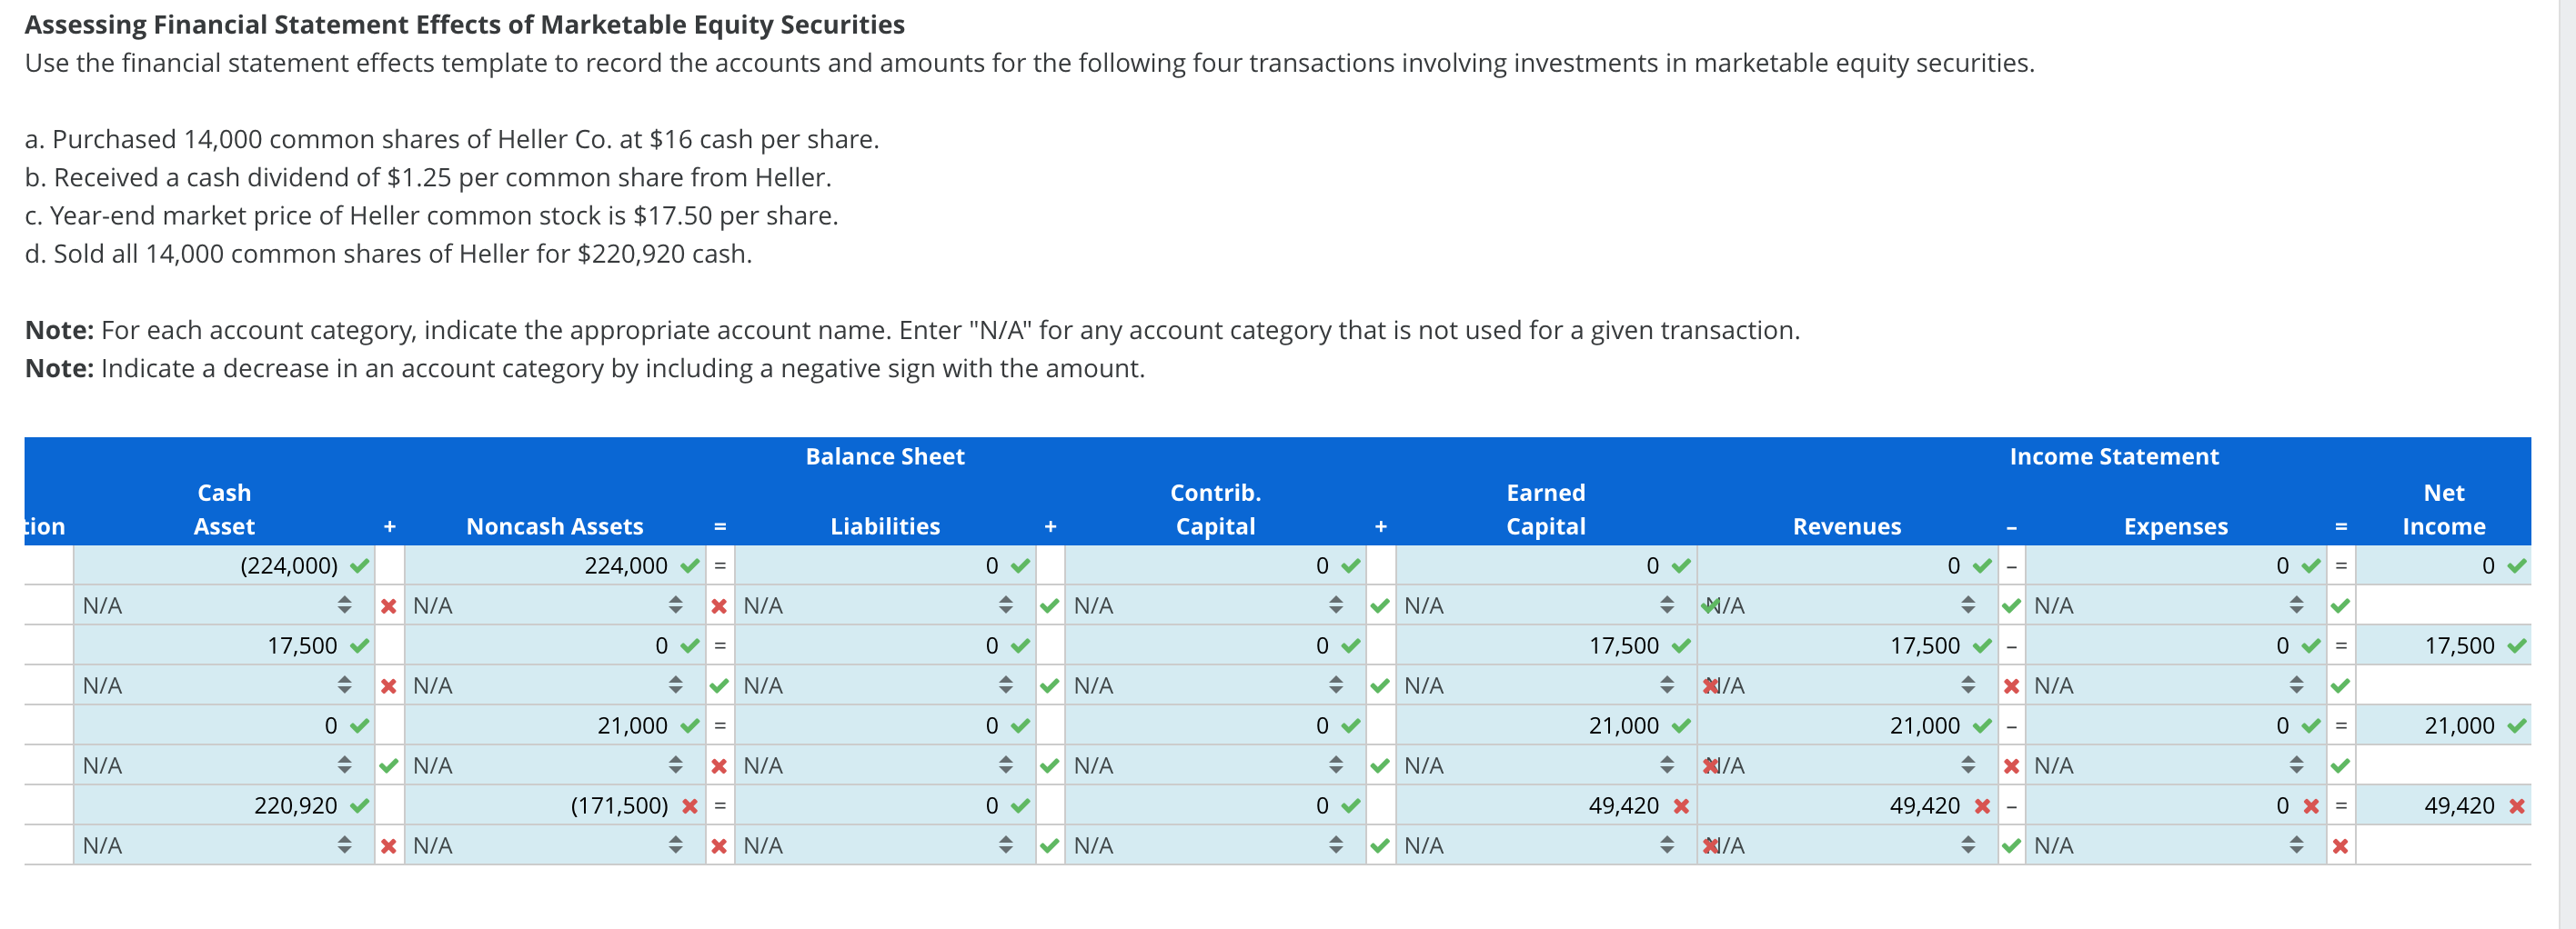This screenshot has width=2576, height=929.
Task: Open the Cash Asset account dropdown in transaction b row
Action: pyautogui.click(x=345, y=685)
